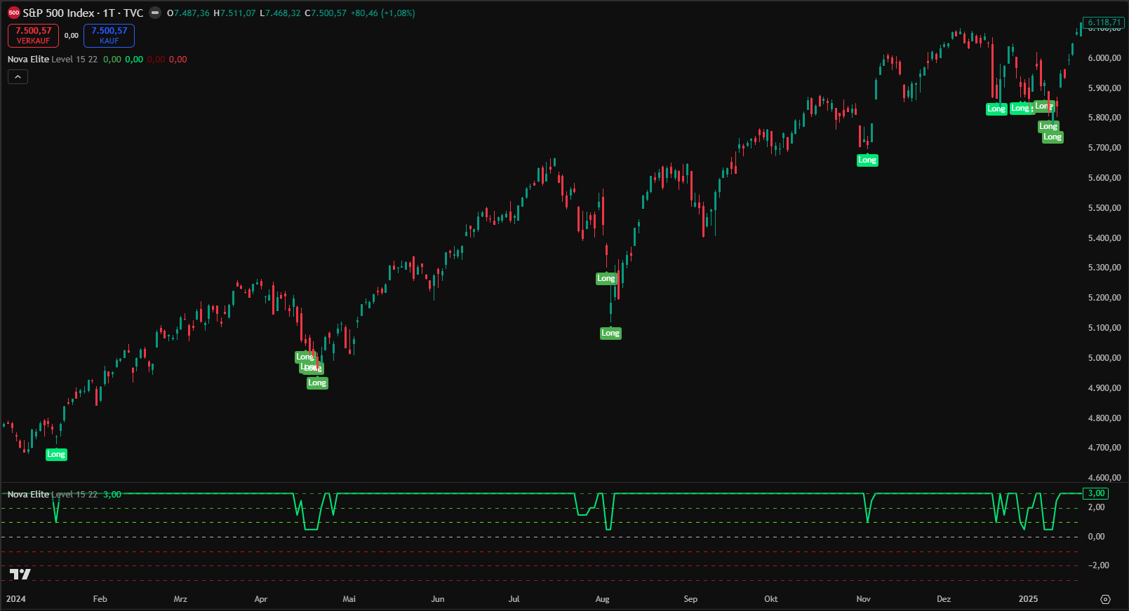Click the grey market status dash icon

tap(155, 13)
